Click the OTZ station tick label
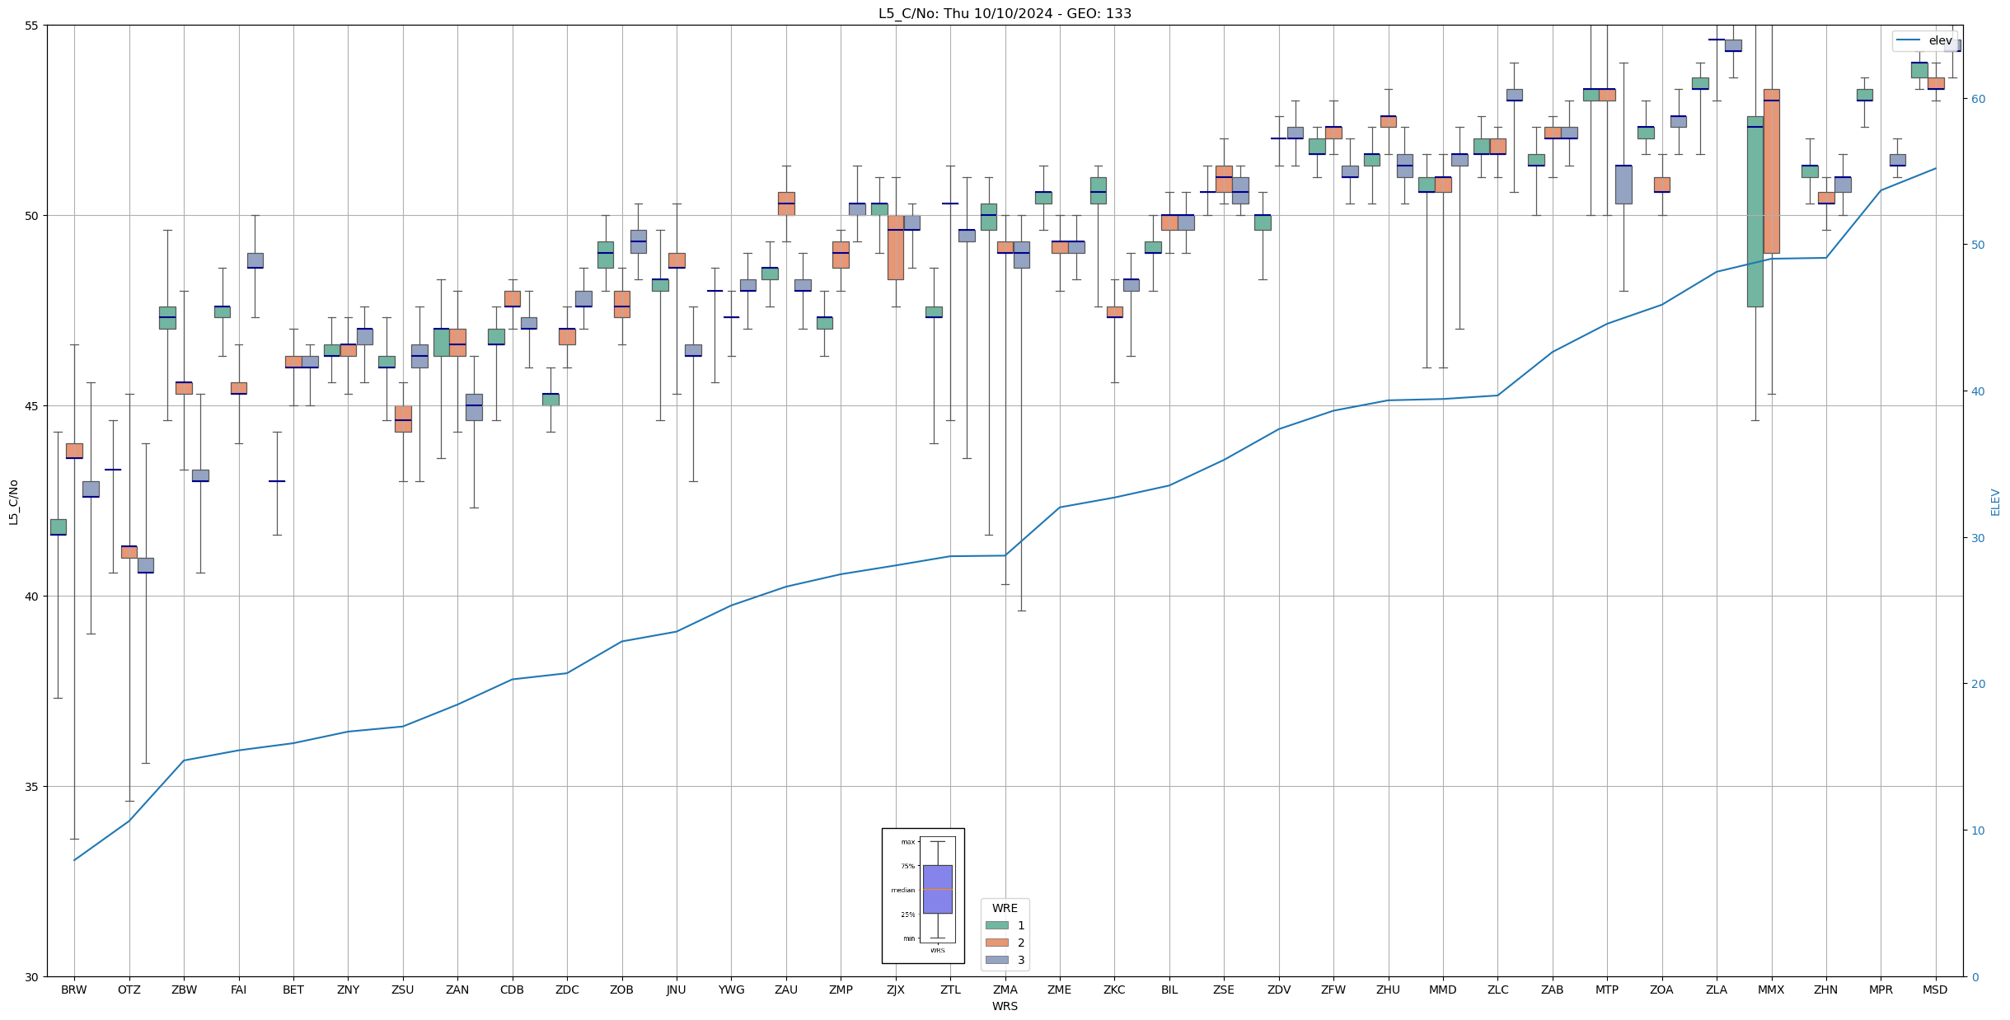The height and width of the screenshot is (1020, 2010). (x=129, y=990)
